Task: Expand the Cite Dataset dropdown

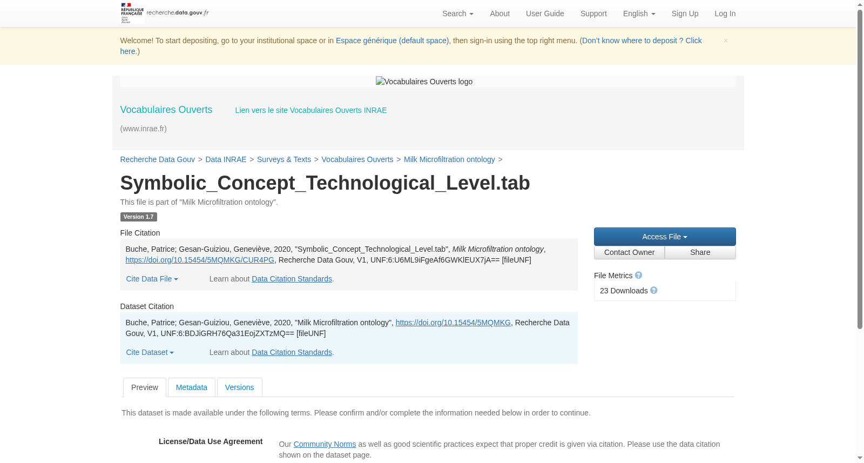Action: (x=150, y=352)
